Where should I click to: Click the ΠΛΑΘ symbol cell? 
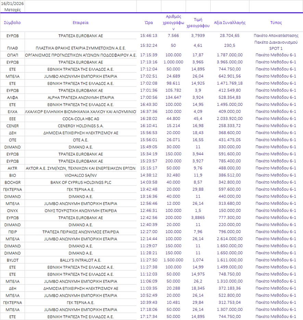coord(12,48)
